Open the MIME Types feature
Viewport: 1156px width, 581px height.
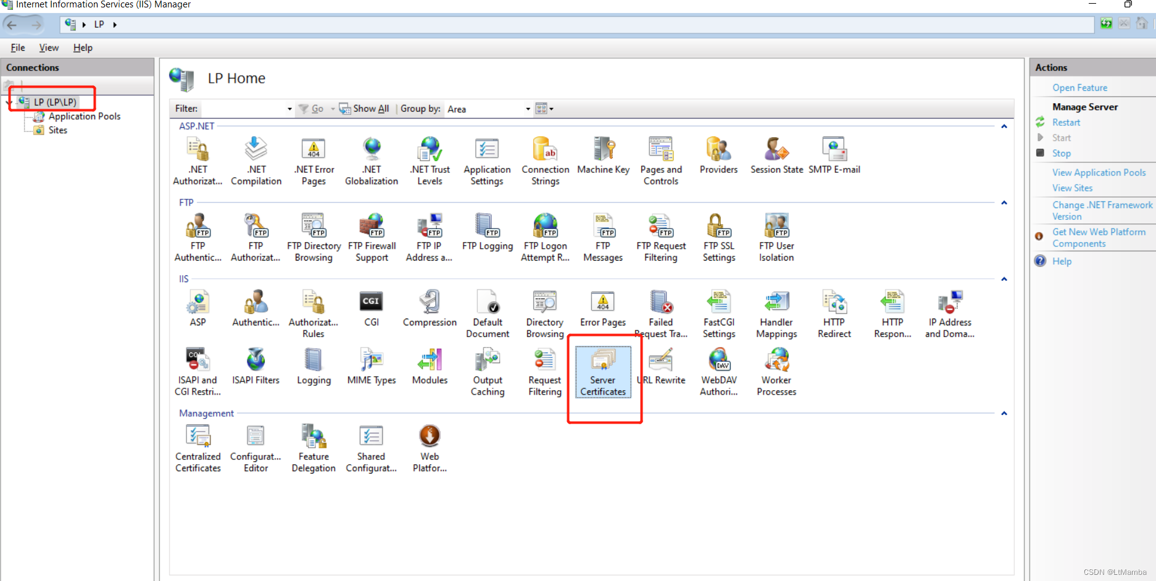coord(372,367)
